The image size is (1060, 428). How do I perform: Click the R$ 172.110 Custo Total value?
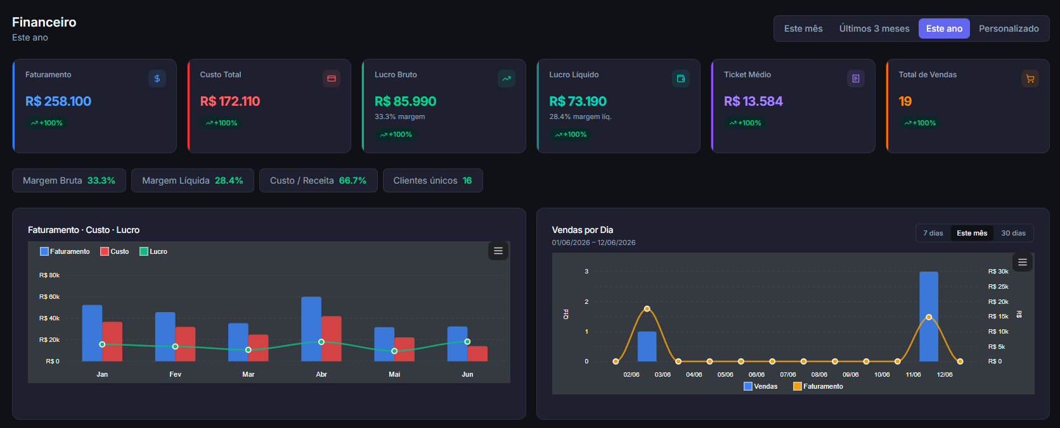[230, 101]
